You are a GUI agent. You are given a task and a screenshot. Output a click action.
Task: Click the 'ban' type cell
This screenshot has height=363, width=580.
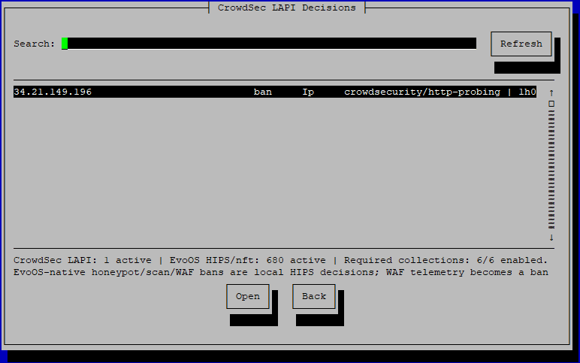263,92
